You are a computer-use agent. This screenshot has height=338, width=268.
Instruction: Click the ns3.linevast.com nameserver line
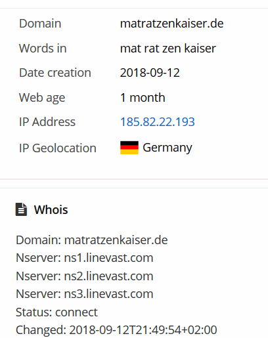click(85, 294)
